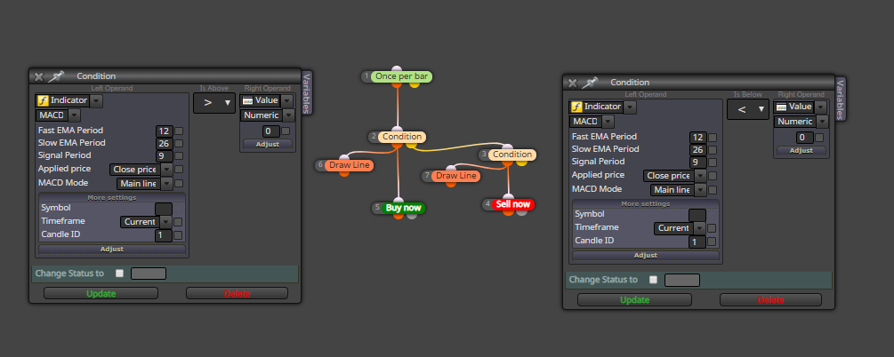Screen dimensions: 894x357
Task: Click Update button in right panel
Action: tap(634, 300)
